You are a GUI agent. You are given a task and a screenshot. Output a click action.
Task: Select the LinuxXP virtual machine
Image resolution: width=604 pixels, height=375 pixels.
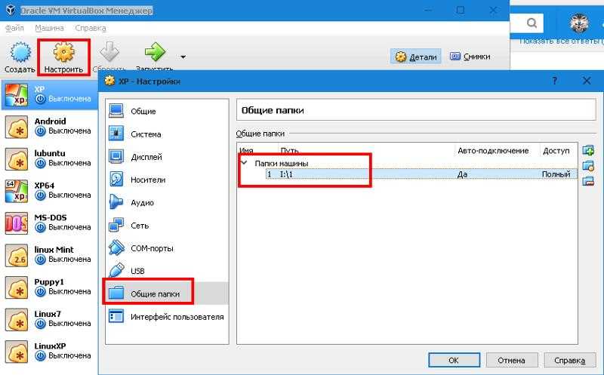pos(49,352)
